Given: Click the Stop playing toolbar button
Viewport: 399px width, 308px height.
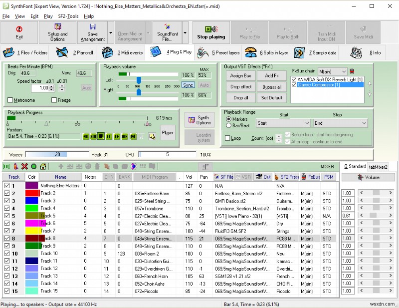Looking at the screenshot, I should click(x=211, y=32).
